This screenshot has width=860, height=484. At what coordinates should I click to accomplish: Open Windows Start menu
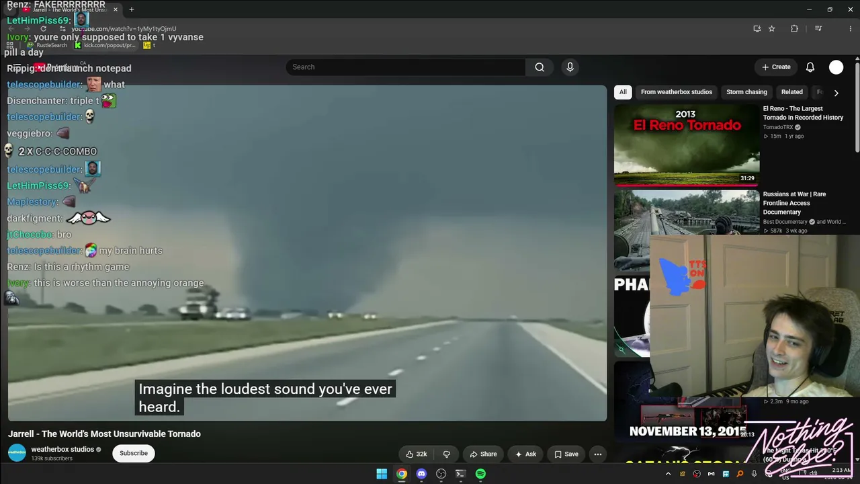tap(382, 474)
